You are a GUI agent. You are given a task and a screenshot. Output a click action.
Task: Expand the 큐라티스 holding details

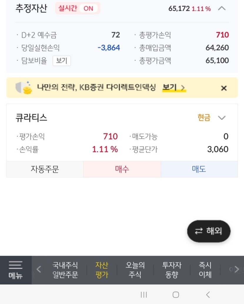tap(222, 118)
